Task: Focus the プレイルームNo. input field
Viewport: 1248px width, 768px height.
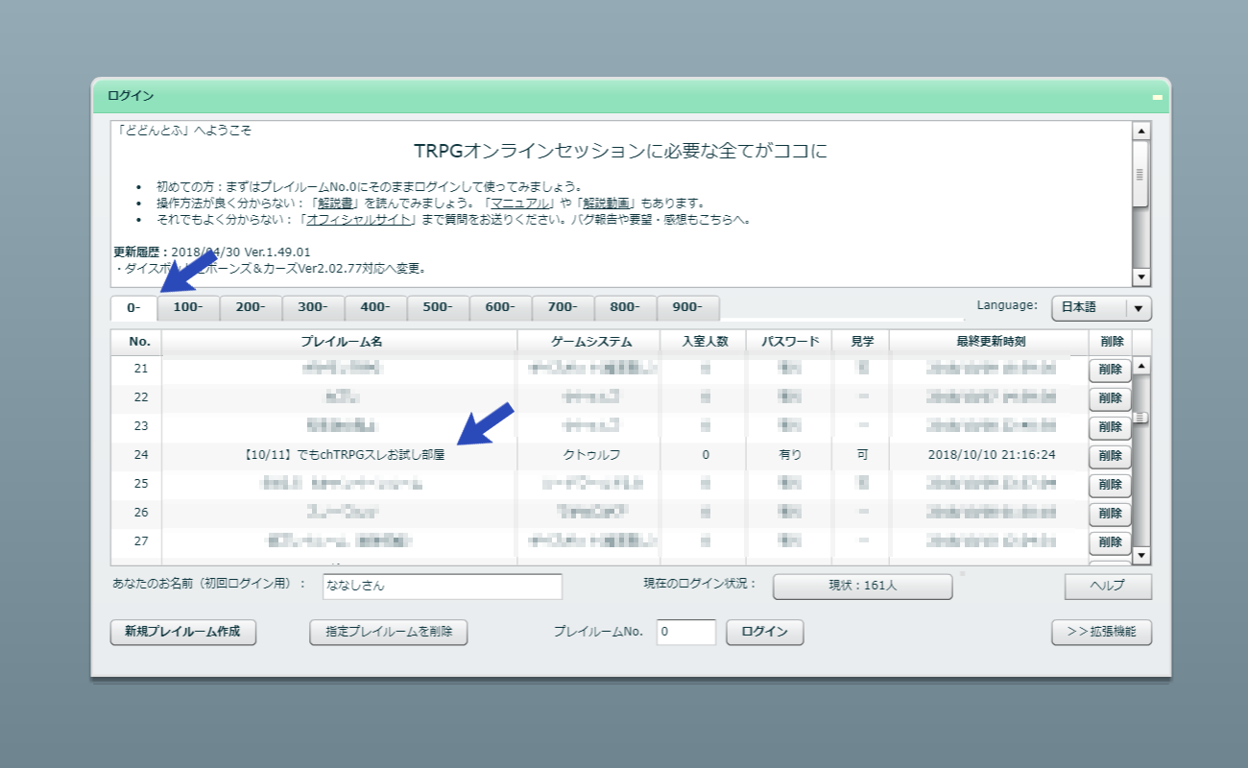Action: (685, 633)
